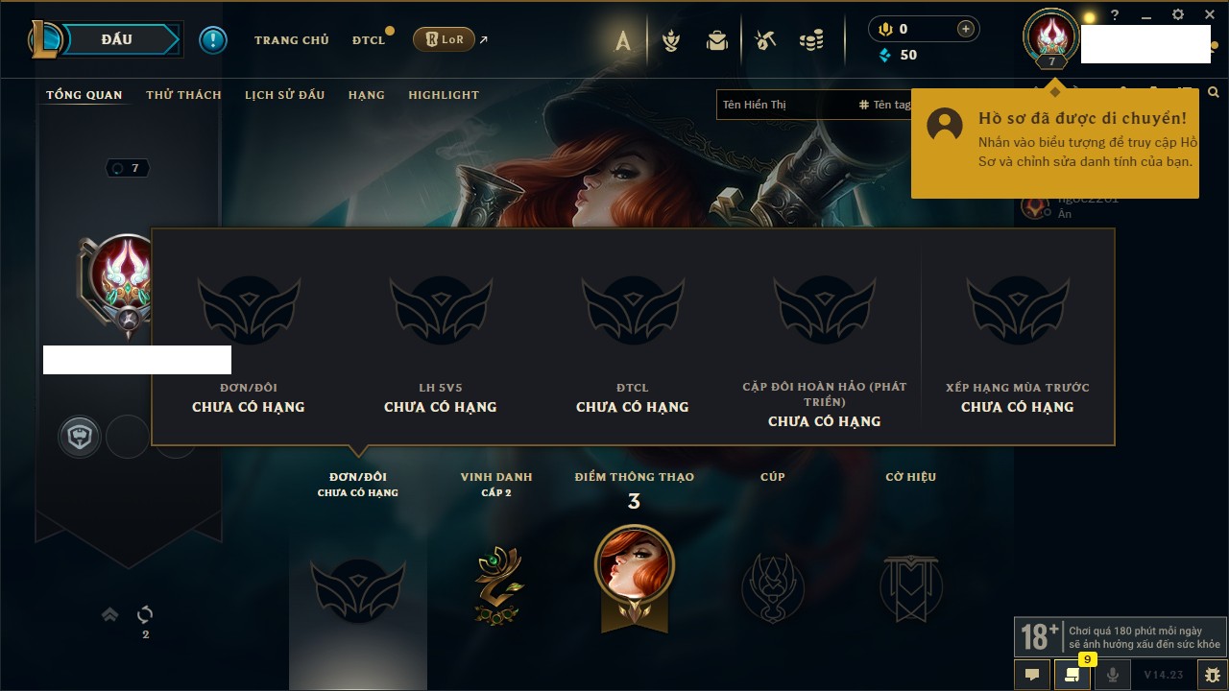Toggle the microphone mute icon
Screen dimensions: 1229x691
coord(1113,675)
